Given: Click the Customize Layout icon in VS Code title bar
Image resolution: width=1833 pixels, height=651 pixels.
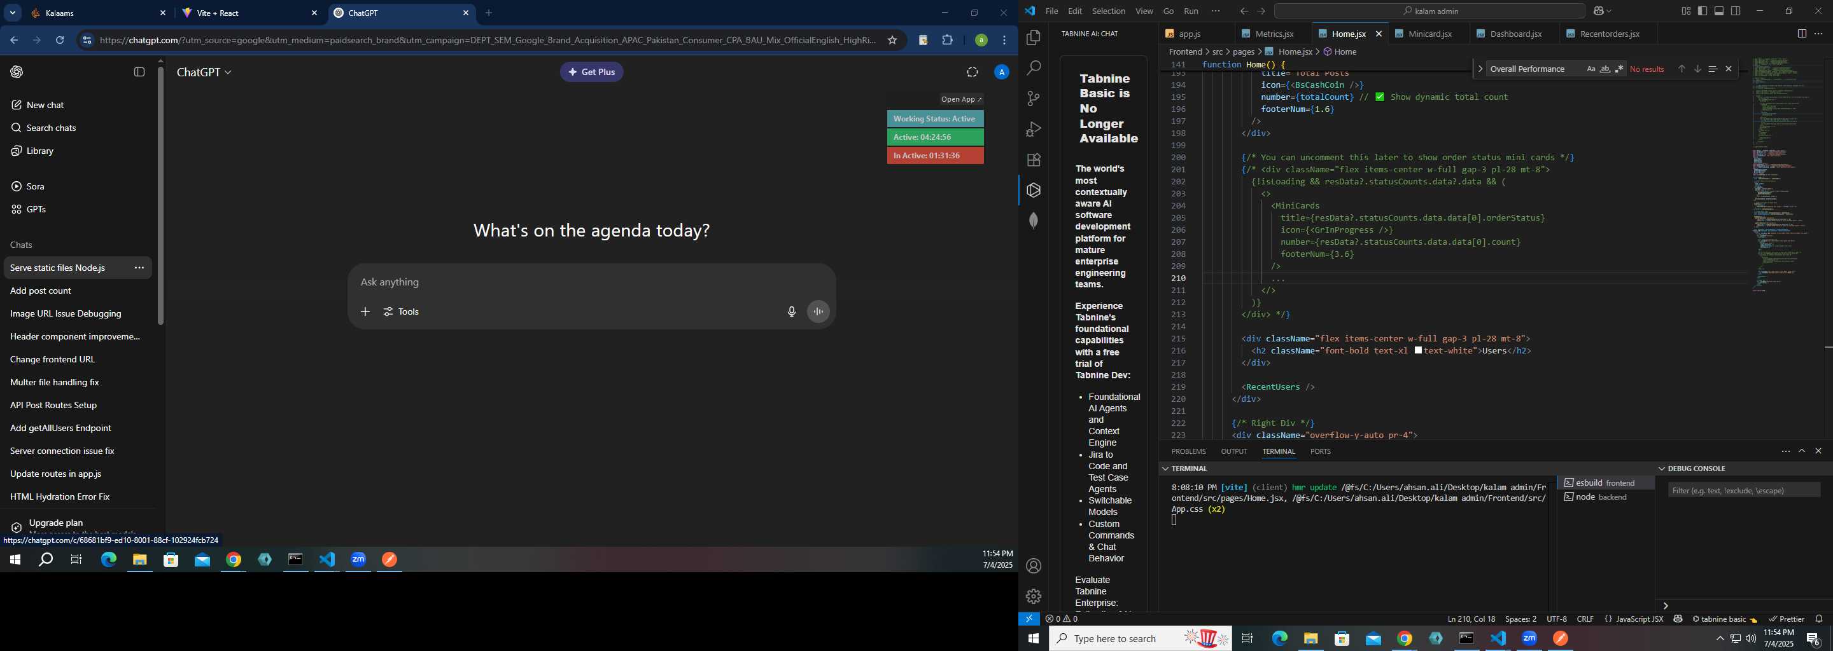Looking at the screenshot, I should 1686,11.
